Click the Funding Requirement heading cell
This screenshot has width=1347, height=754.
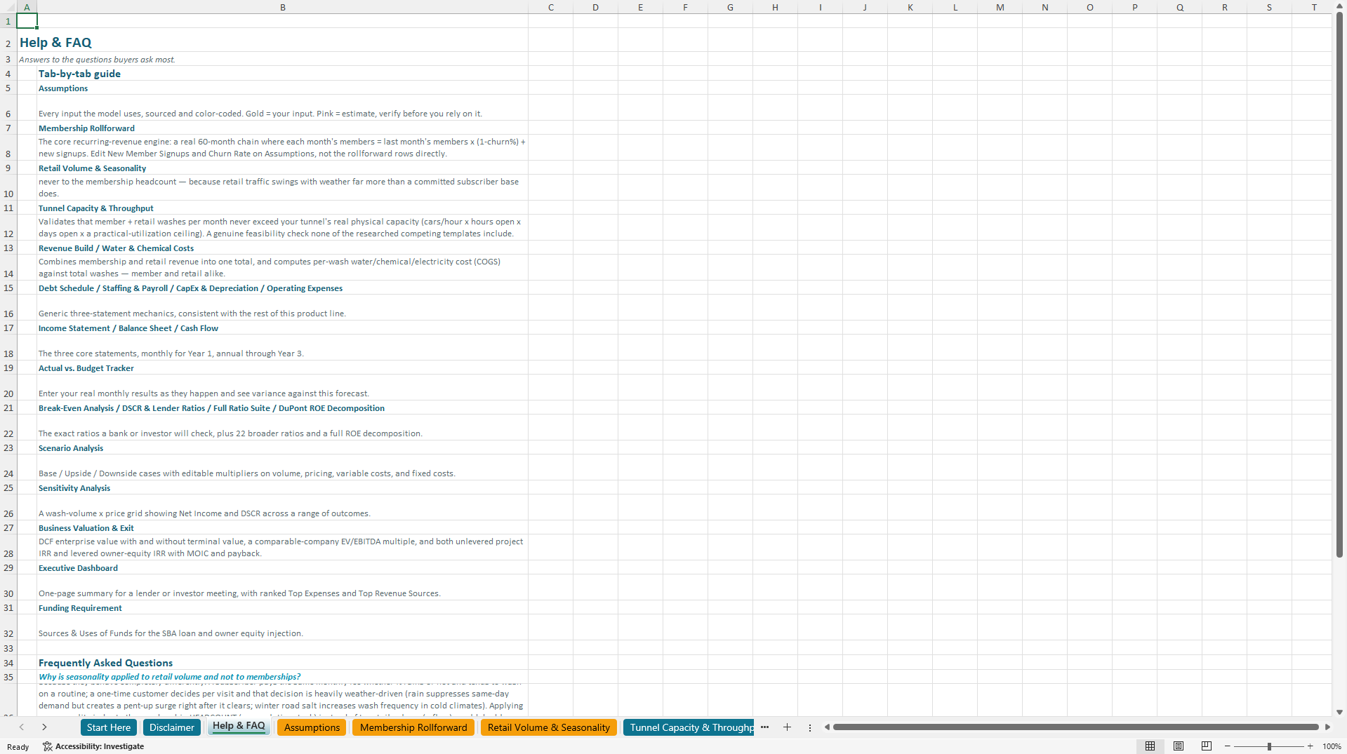tap(283, 607)
